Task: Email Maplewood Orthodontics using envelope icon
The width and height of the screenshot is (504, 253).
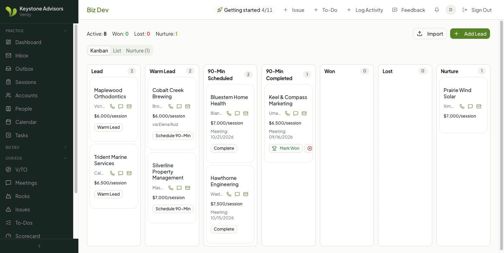Action: click(129, 106)
